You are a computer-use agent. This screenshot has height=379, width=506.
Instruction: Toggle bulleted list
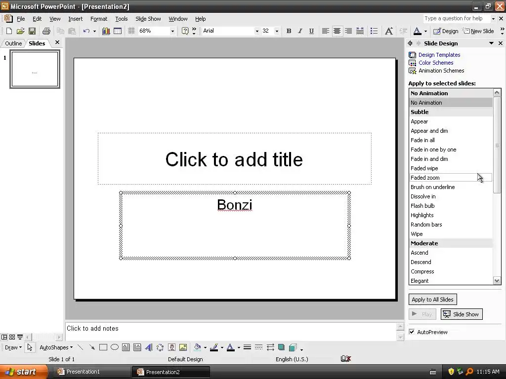(x=374, y=31)
